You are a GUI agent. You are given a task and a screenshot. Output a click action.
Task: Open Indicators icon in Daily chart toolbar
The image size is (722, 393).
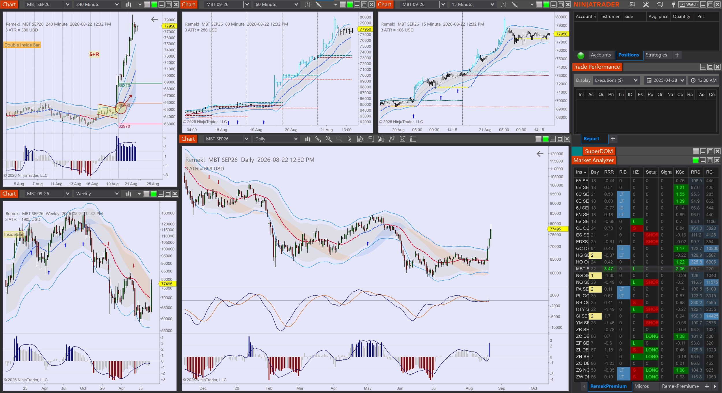(381, 139)
